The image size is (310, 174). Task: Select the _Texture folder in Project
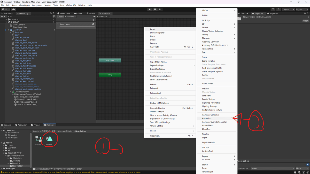coord(16,161)
